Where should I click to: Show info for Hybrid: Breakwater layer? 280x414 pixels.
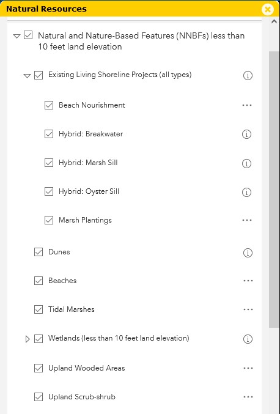point(246,134)
